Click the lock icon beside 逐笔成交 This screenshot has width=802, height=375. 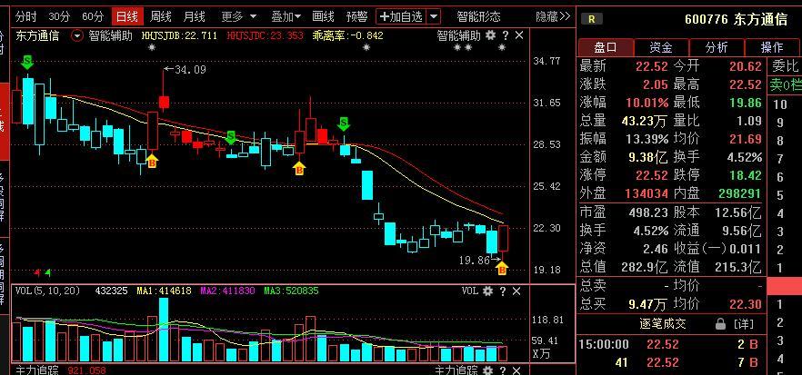click(720, 324)
